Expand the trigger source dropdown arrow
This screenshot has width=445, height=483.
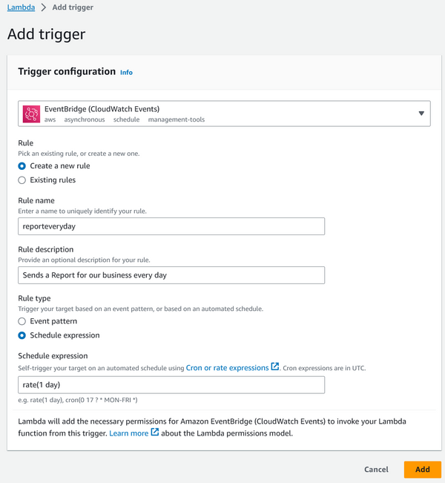(421, 114)
